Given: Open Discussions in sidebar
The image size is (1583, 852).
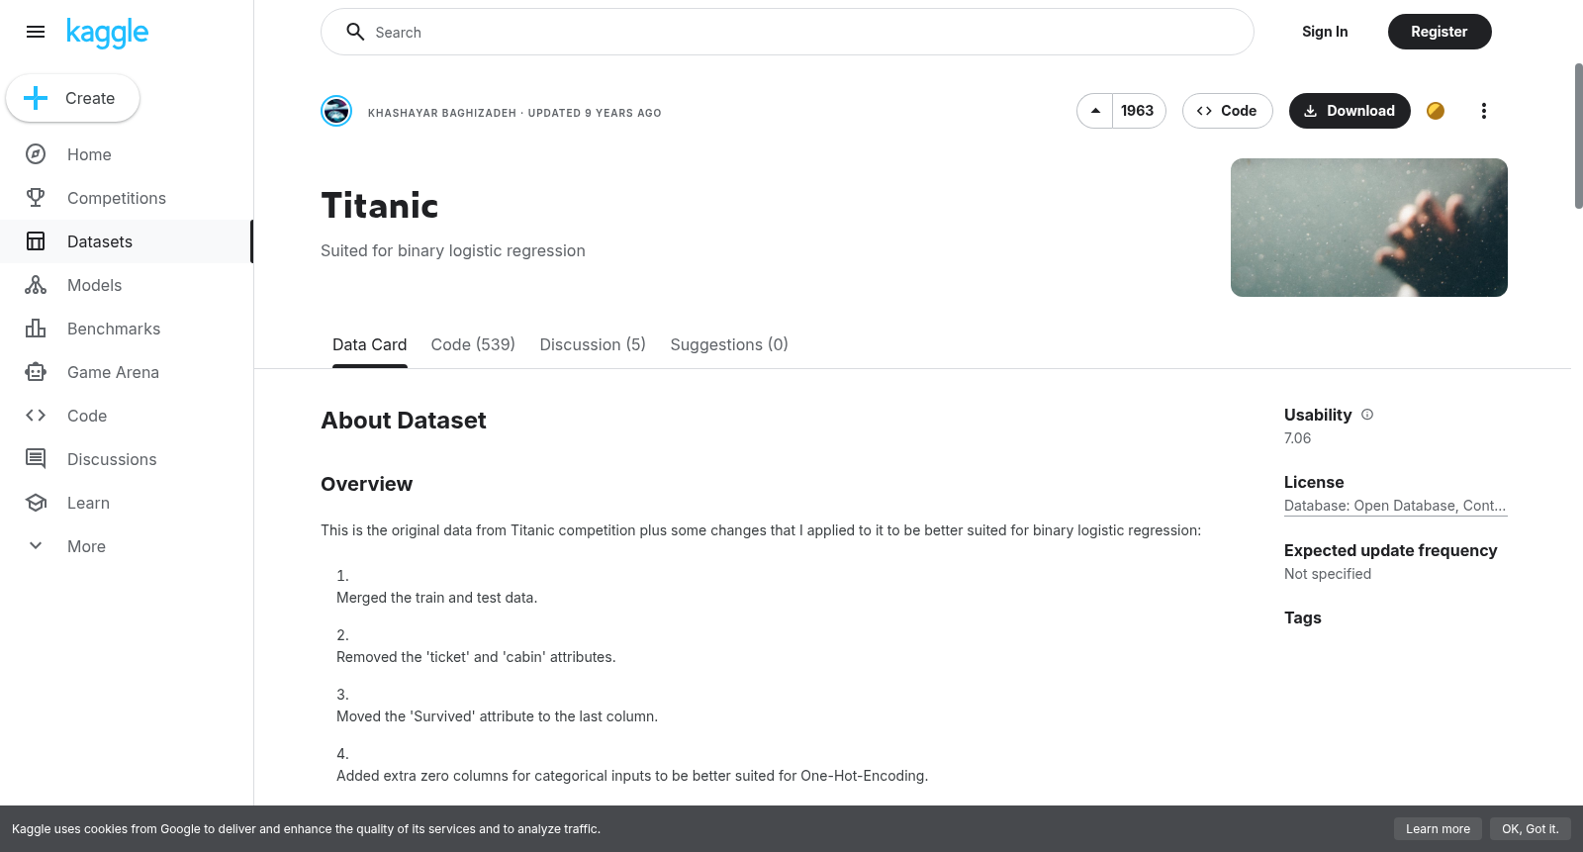Looking at the screenshot, I should 112,459.
